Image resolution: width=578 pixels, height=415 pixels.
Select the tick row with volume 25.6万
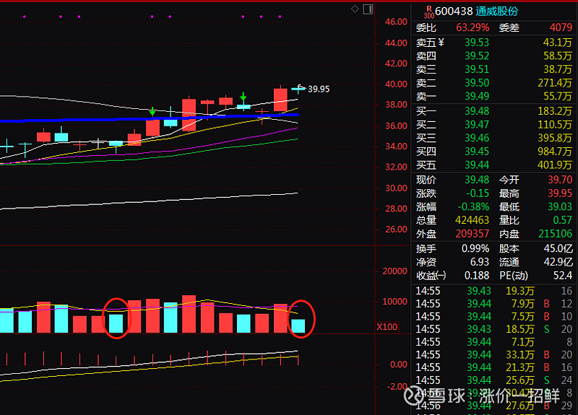[x=494, y=380]
